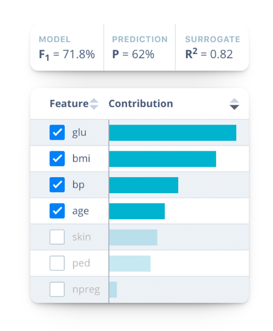Disable the age feature checkbox
Image resolution: width=273 pixels, height=331 pixels.
click(x=57, y=211)
